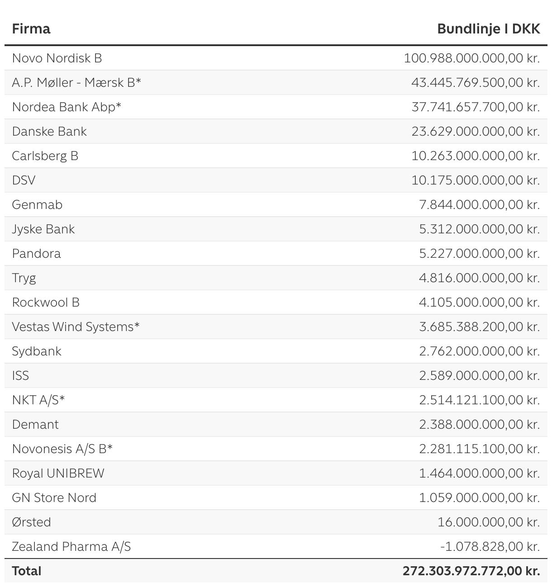
Task: Select Ørsted's value 16.000.000,00 kr.
Action: (489, 522)
